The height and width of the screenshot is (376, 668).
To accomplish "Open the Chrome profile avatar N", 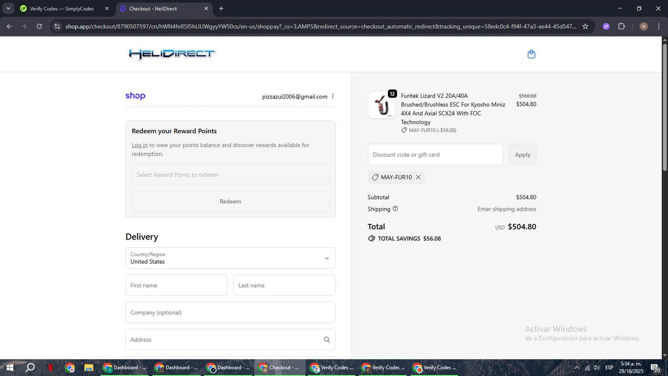I will coord(644,26).
